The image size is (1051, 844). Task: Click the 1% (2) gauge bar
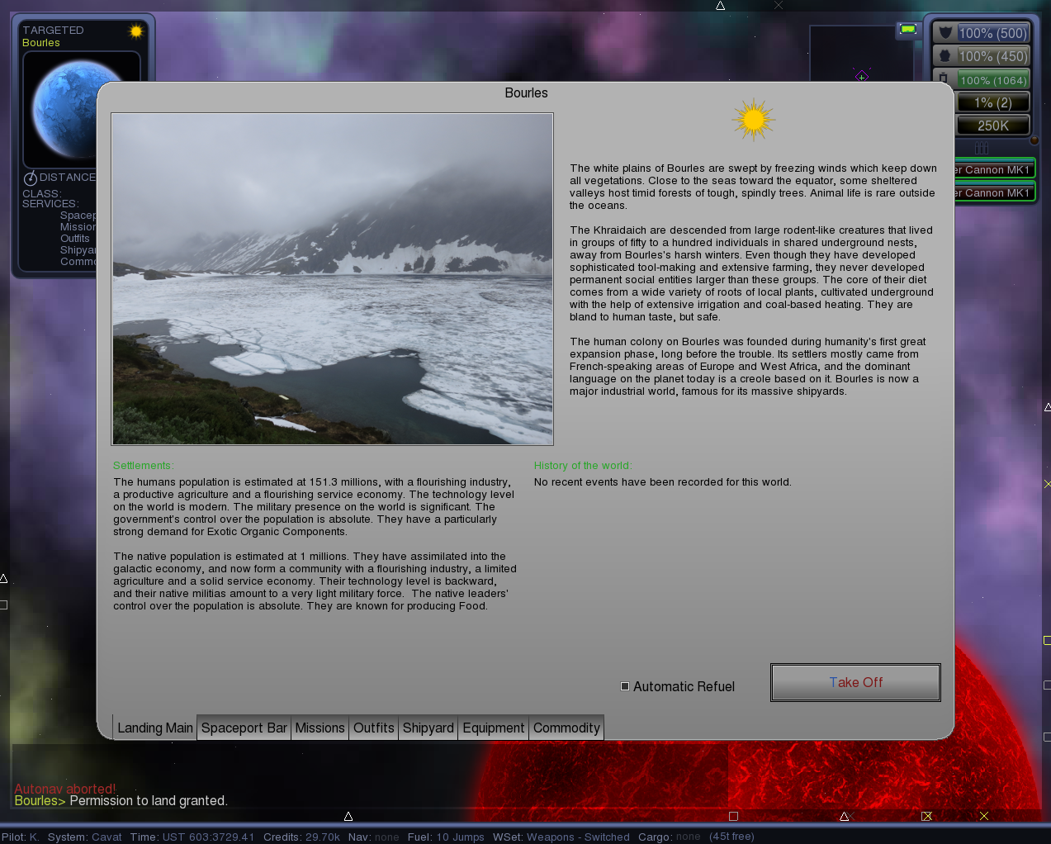[993, 102]
